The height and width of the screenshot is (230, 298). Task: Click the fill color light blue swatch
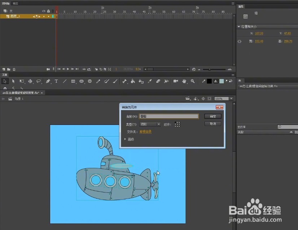click(222, 81)
